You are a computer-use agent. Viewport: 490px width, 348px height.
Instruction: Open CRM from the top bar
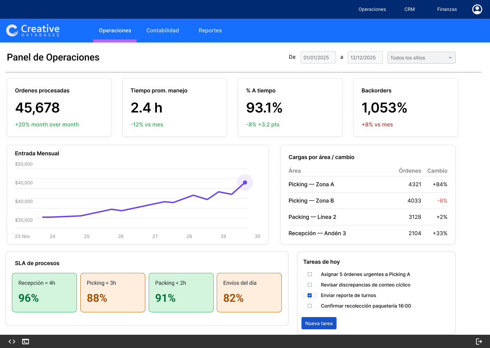pos(409,9)
